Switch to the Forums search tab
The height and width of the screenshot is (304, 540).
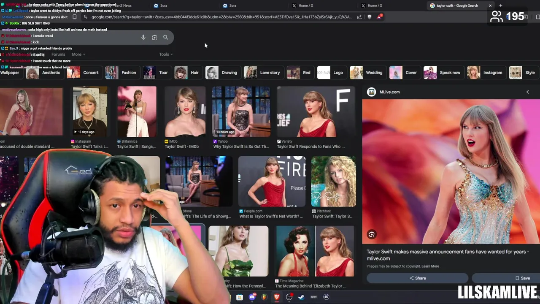(x=58, y=54)
